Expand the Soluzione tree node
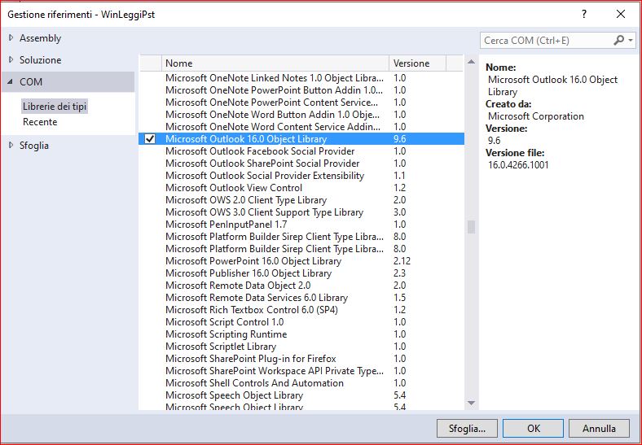The width and height of the screenshot is (642, 445). coord(11,59)
